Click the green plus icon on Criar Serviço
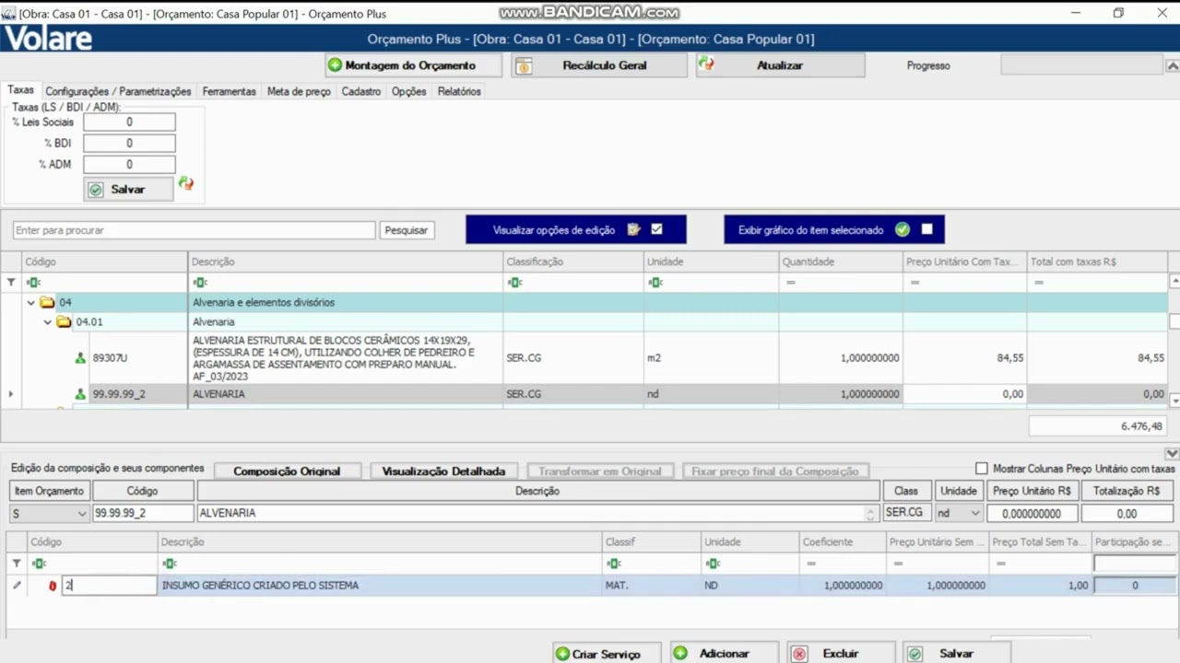1180x663 pixels. point(562,654)
